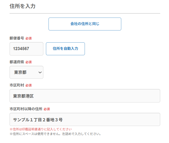Click the 必須 badge next to 都道府県

tap(28, 62)
